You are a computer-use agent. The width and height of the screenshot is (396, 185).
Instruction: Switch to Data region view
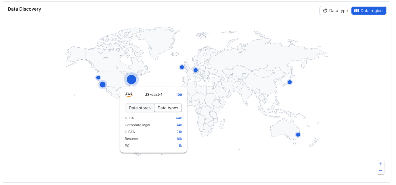(x=369, y=11)
